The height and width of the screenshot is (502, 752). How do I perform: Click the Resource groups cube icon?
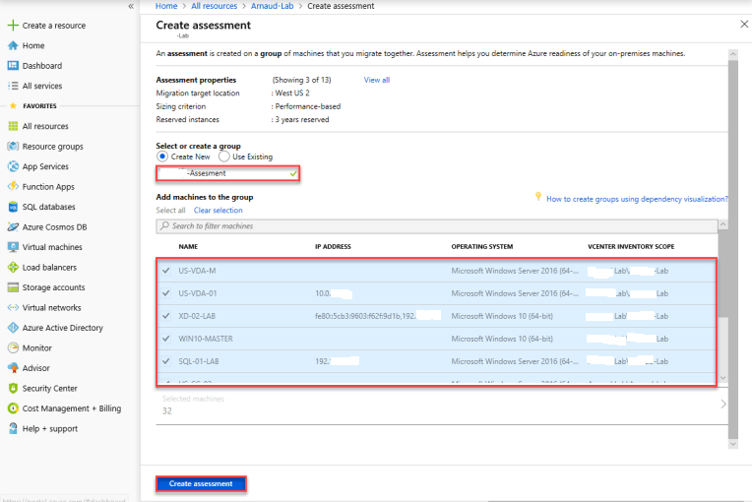tap(13, 147)
